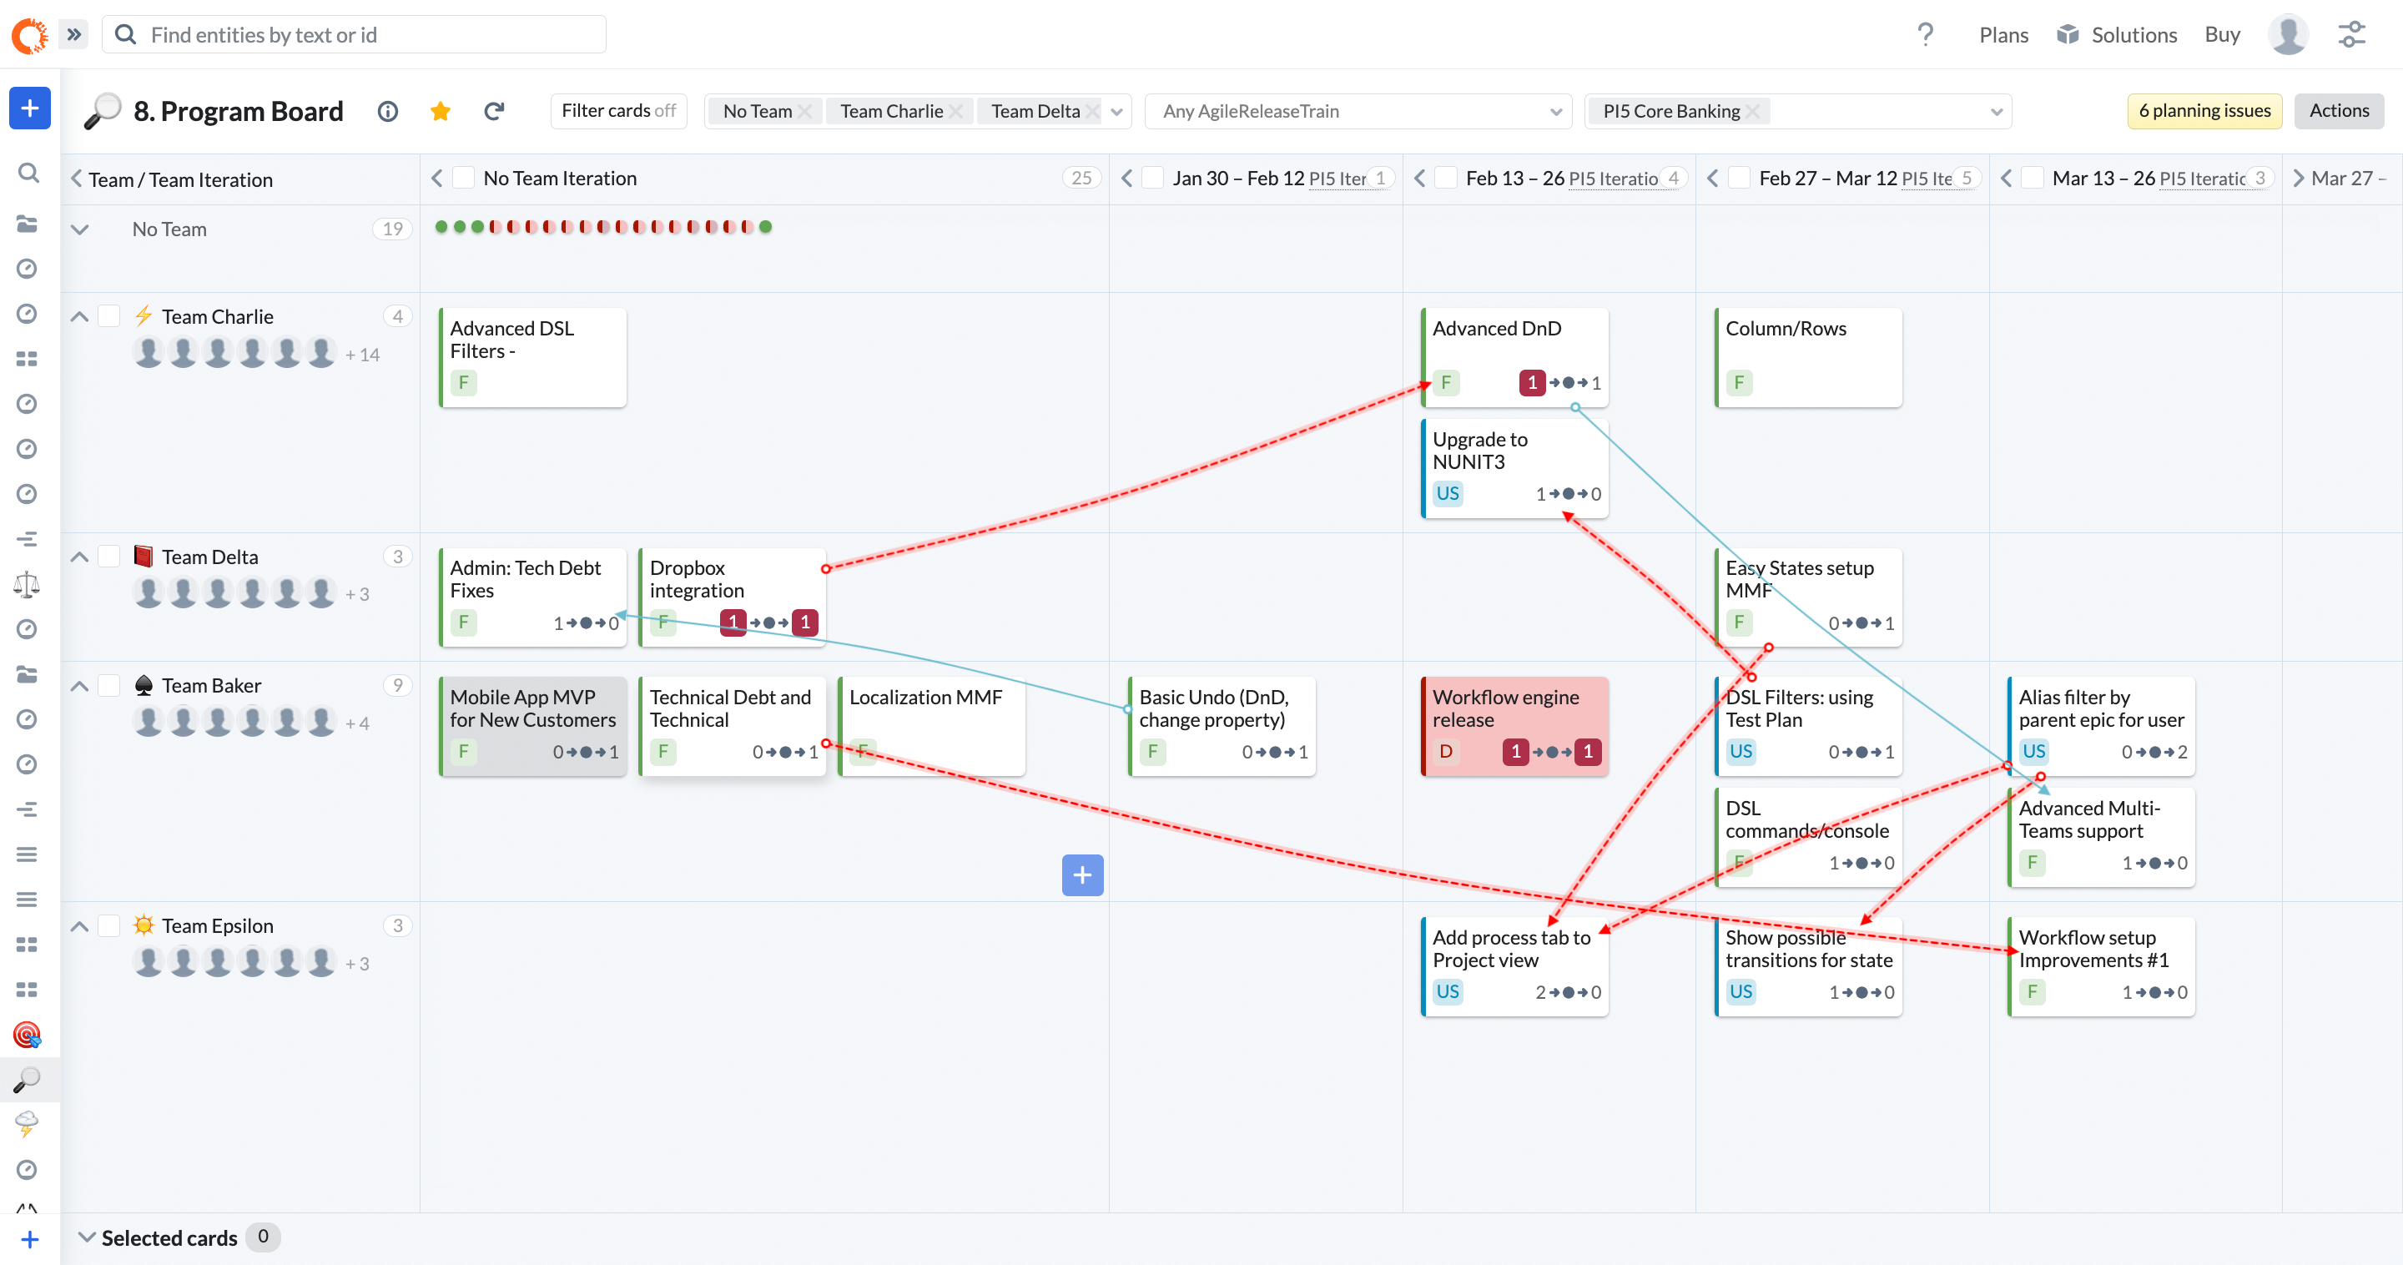Screen dimensions: 2403x1265
Task: Click the blue plus create button
Action: click(x=30, y=108)
